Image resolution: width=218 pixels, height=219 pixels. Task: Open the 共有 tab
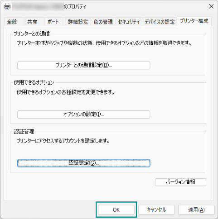coord(32,22)
